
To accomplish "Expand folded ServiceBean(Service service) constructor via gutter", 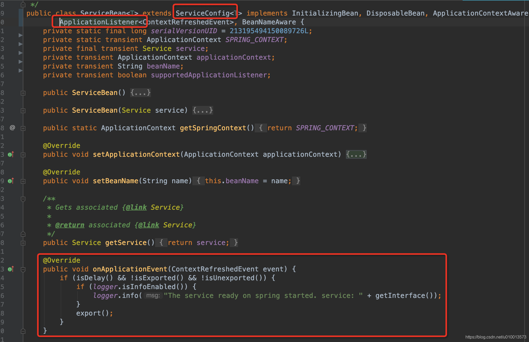I will click(23, 111).
